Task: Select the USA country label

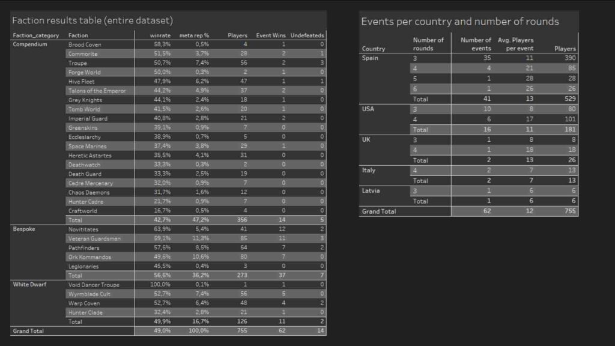Action: pyautogui.click(x=368, y=109)
